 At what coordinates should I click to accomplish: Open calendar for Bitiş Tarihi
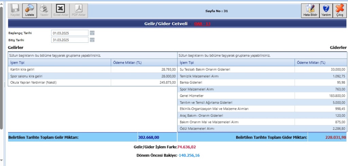click(x=92, y=40)
